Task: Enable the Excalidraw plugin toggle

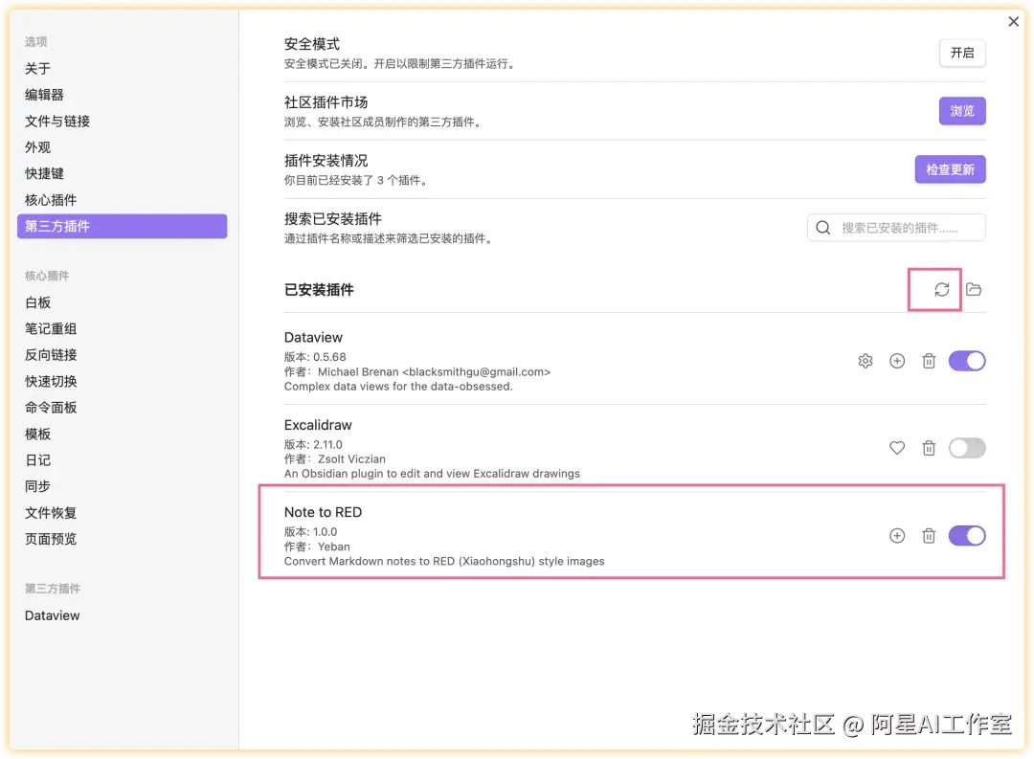Action: pos(967,448)
